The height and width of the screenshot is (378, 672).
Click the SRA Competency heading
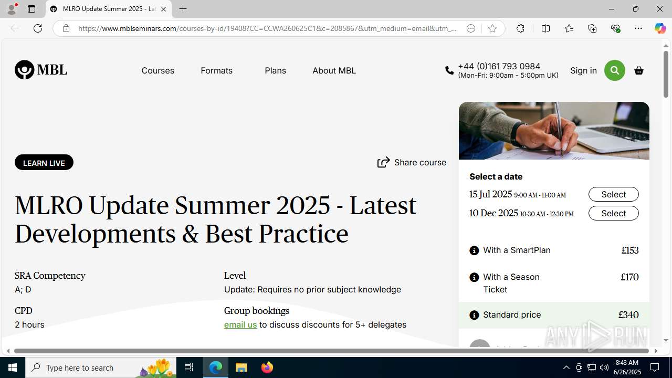click(50, 276)
